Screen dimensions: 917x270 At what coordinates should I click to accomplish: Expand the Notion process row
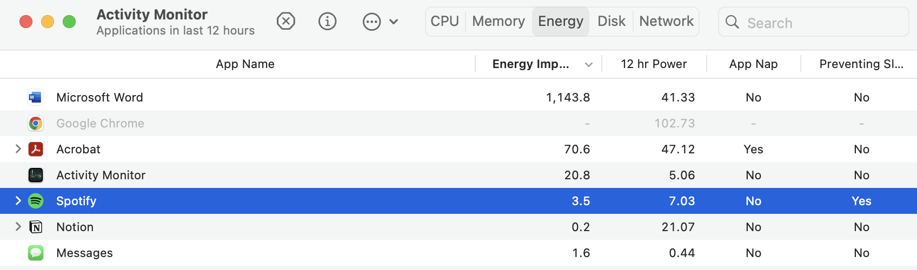[18, 227]
